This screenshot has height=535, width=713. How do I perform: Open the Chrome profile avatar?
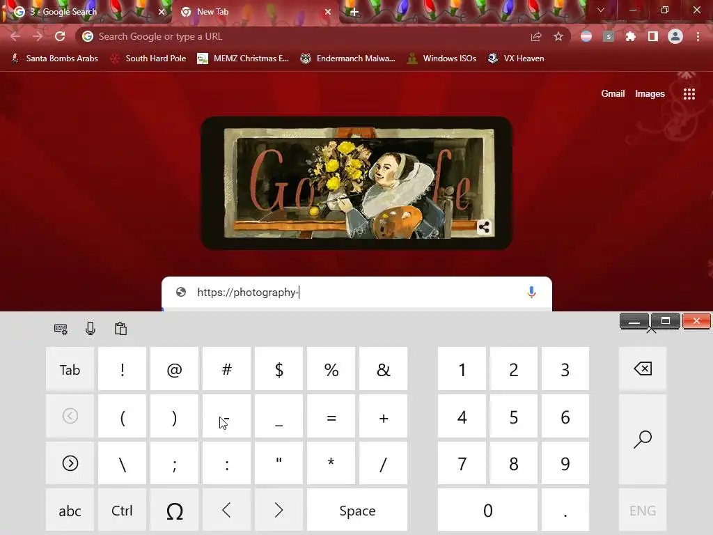675,36
